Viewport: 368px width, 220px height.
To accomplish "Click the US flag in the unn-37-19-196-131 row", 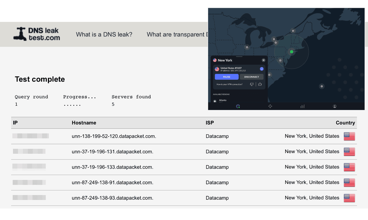I will [349, 152].
